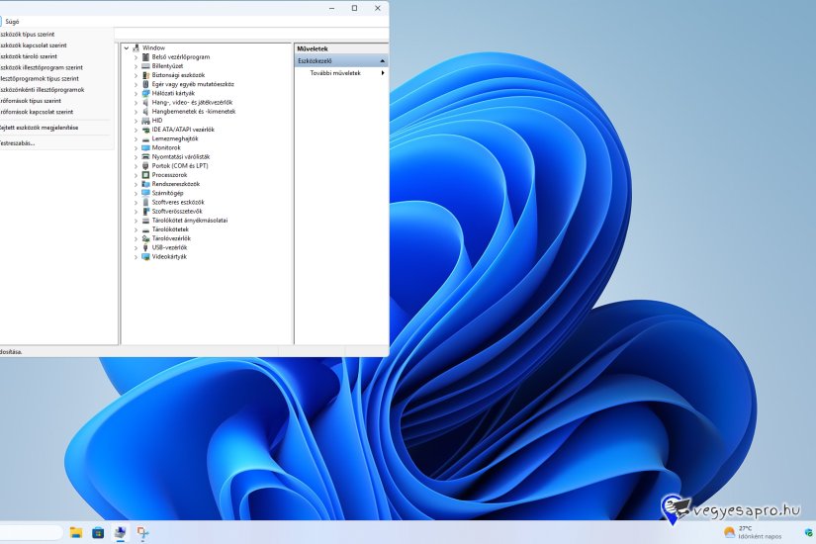Viewport: 816px width, 544px height.
Task: Expand the Portok (COM és LPT) category
Action: pyautogui.click(x=136, y=166)
